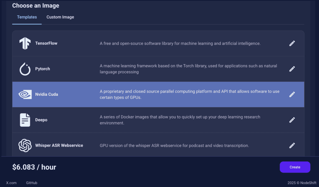Open the X.com footer link
The image size is (319, 187).
pyautogui.click(x=11, y=183)
